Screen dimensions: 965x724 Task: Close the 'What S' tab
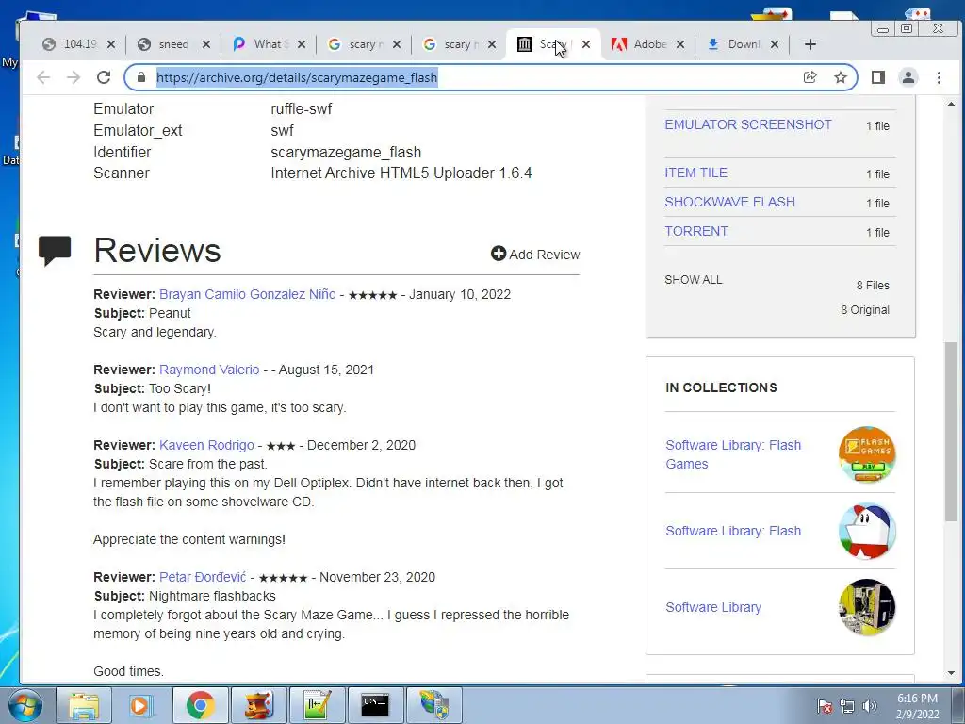coord(301,44)
